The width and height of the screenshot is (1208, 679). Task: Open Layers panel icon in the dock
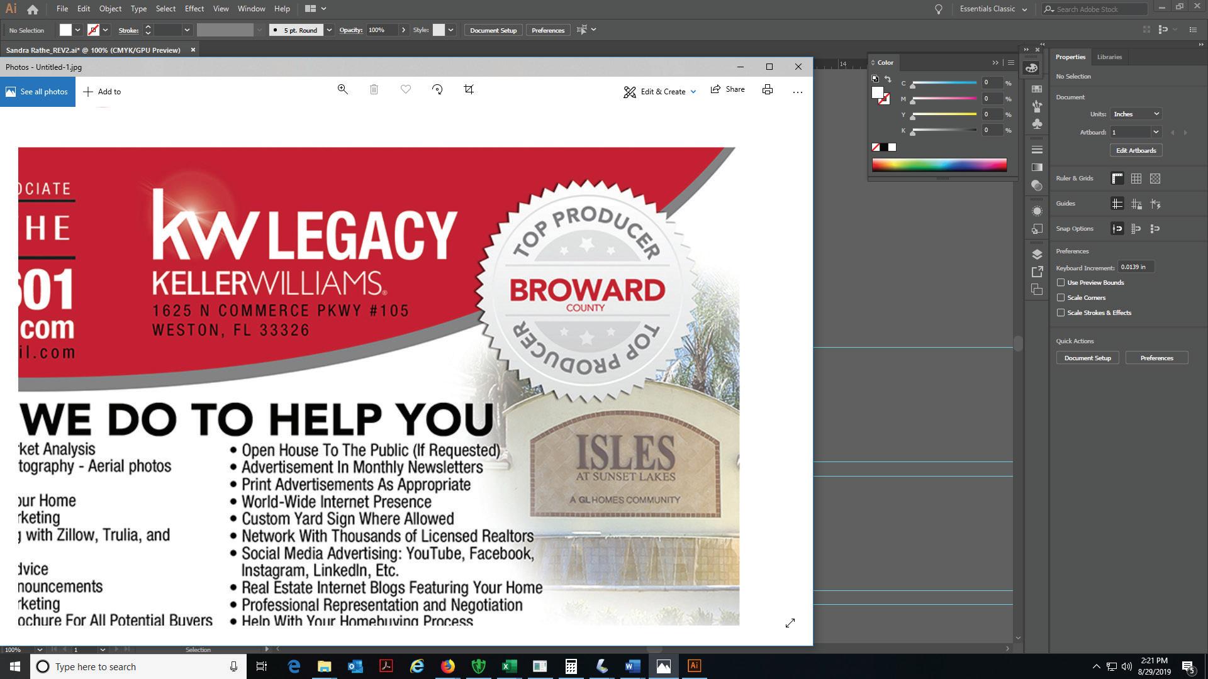click(1037, 254)
